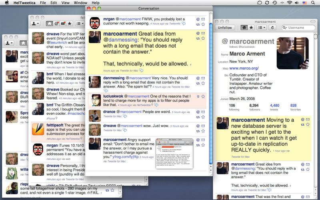
Task: Select home timeline in middle window toolbar
Action: (49, 24)
